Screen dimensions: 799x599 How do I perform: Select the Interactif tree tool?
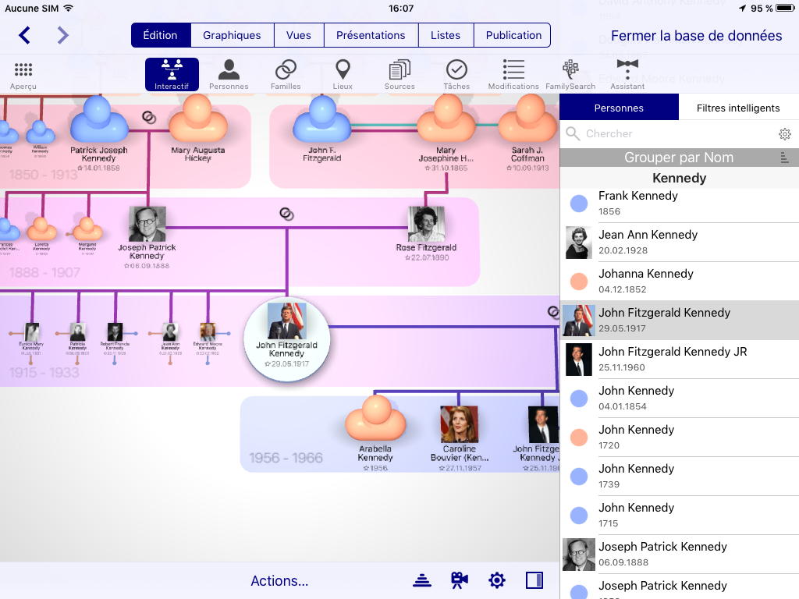[172, 74]
